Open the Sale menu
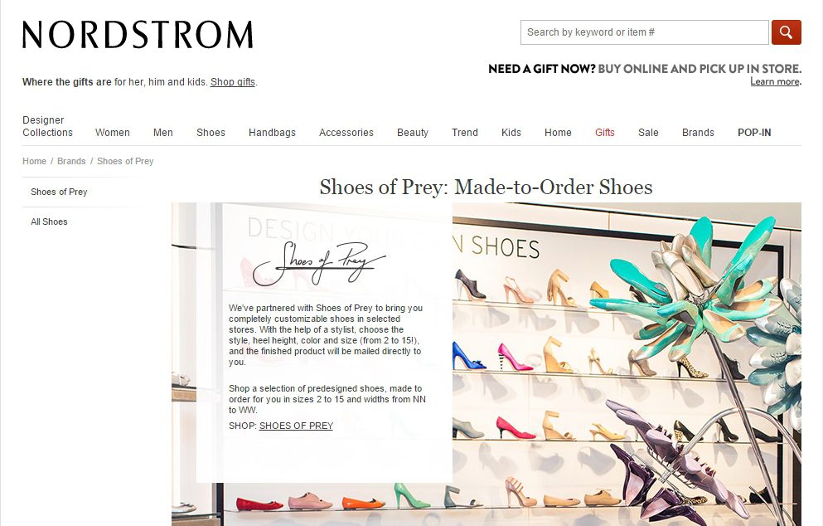Viewport: 823px width, 526px height. coord(648,133)
